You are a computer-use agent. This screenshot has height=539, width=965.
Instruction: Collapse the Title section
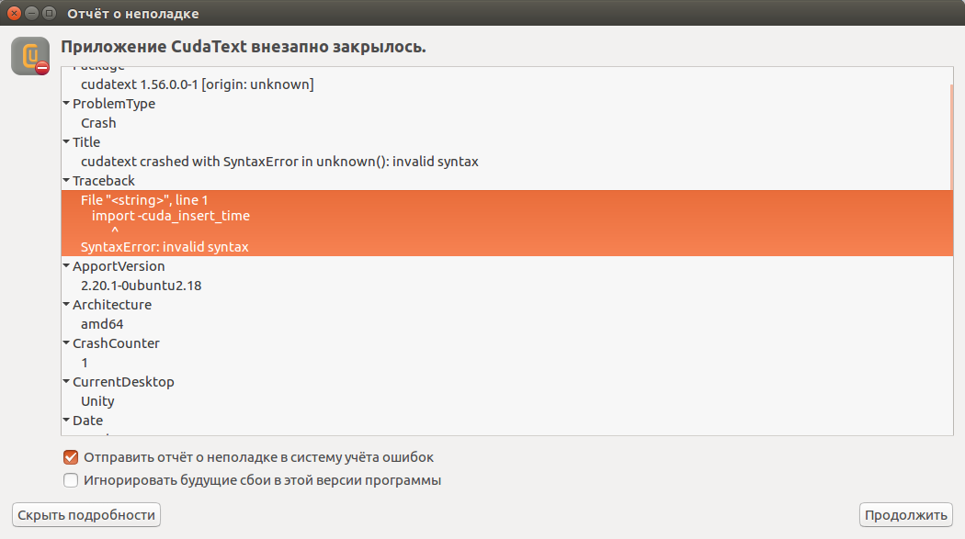point(66,142)
